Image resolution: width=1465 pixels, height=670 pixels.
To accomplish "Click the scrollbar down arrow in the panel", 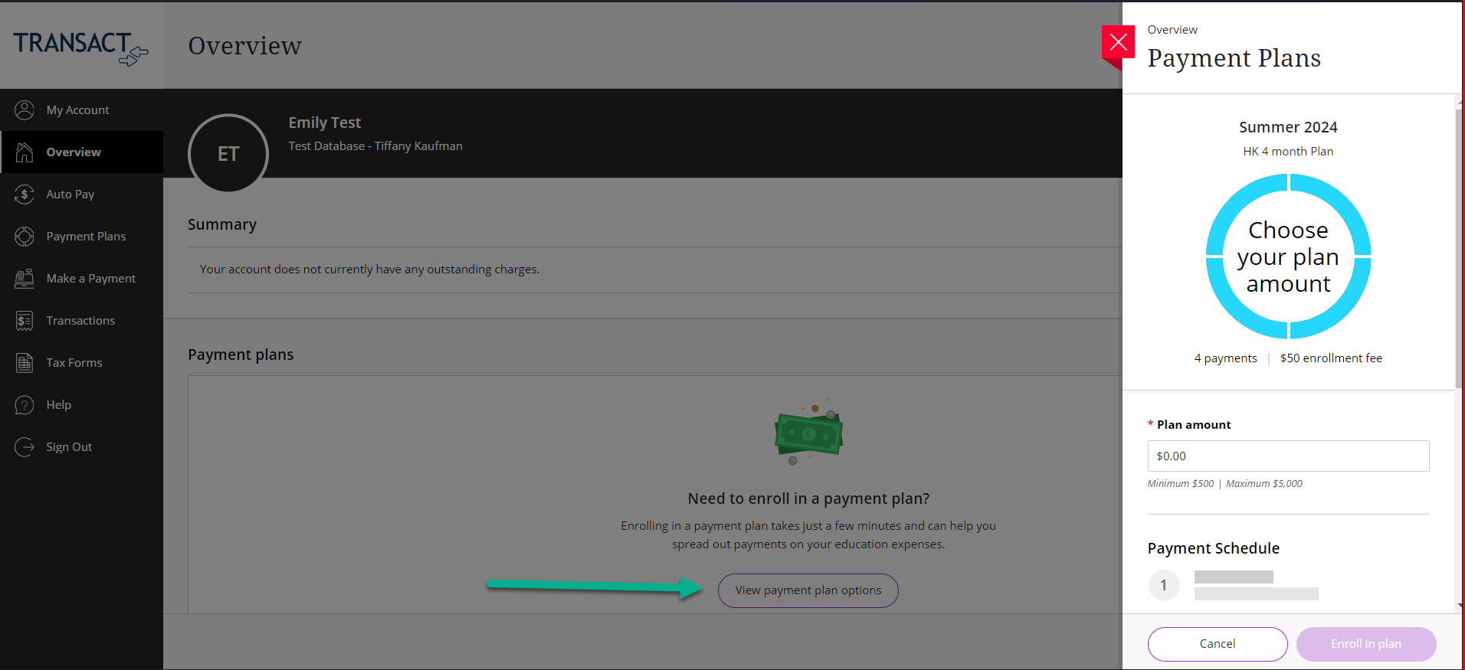I will tap(1459, 606).
